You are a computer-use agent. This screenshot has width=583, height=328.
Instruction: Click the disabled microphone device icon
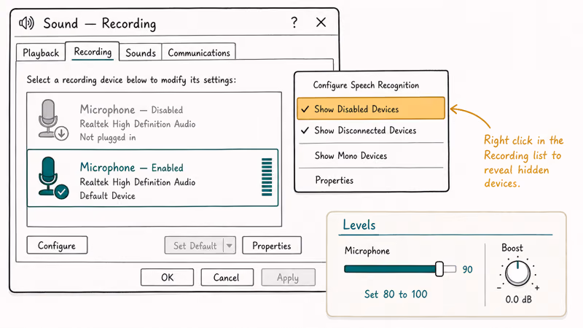coord(52,120)
